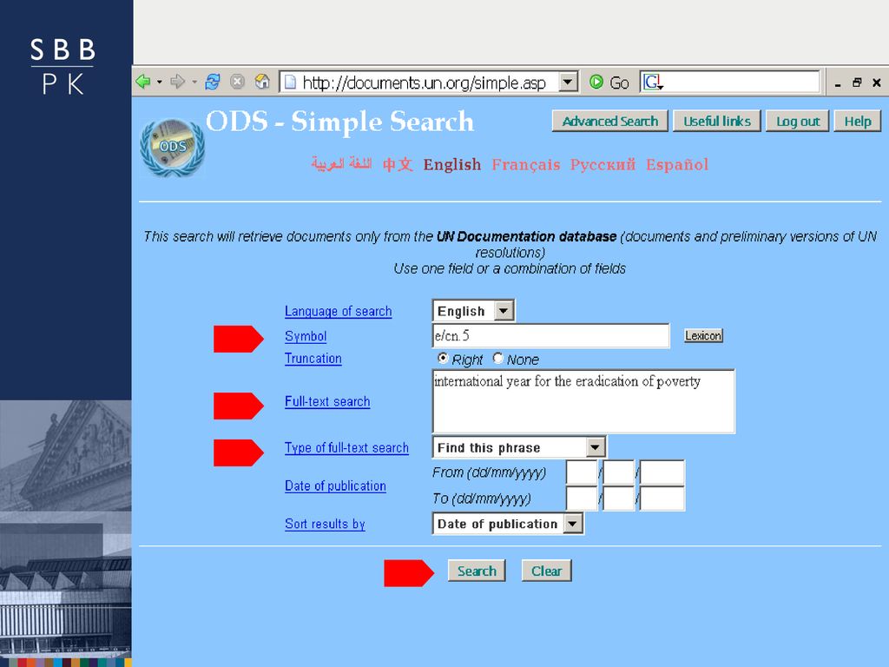Click the From date year field

coord(662,472)
